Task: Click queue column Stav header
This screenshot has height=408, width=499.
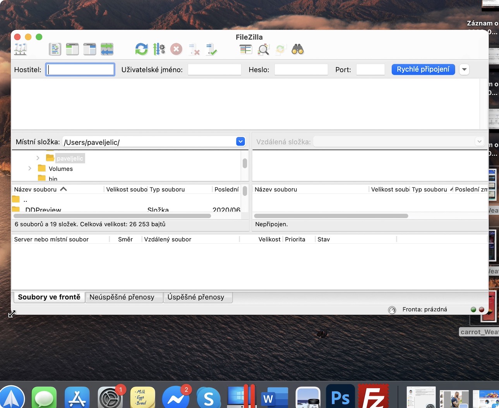Action: pyautogui.click(x=356, y=239)
